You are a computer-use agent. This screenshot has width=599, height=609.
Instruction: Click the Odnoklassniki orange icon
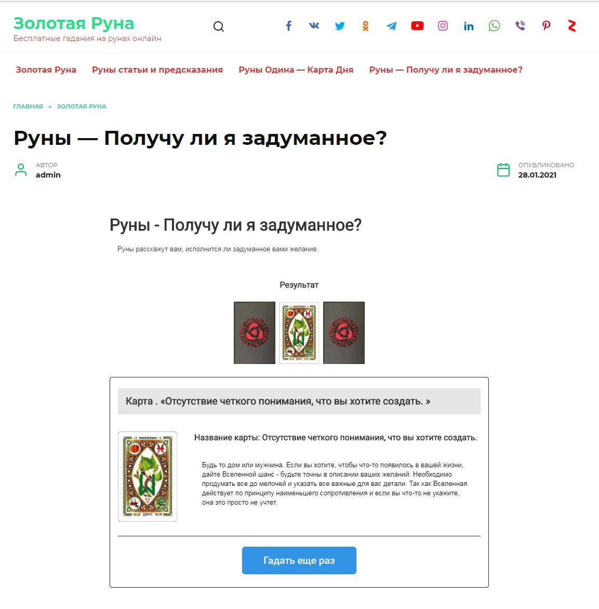365,26
